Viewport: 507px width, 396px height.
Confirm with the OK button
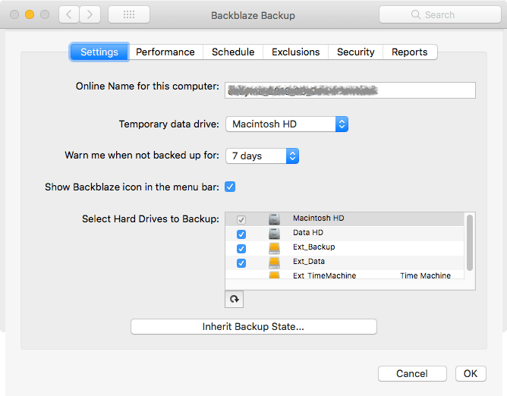tap(471, 374)
